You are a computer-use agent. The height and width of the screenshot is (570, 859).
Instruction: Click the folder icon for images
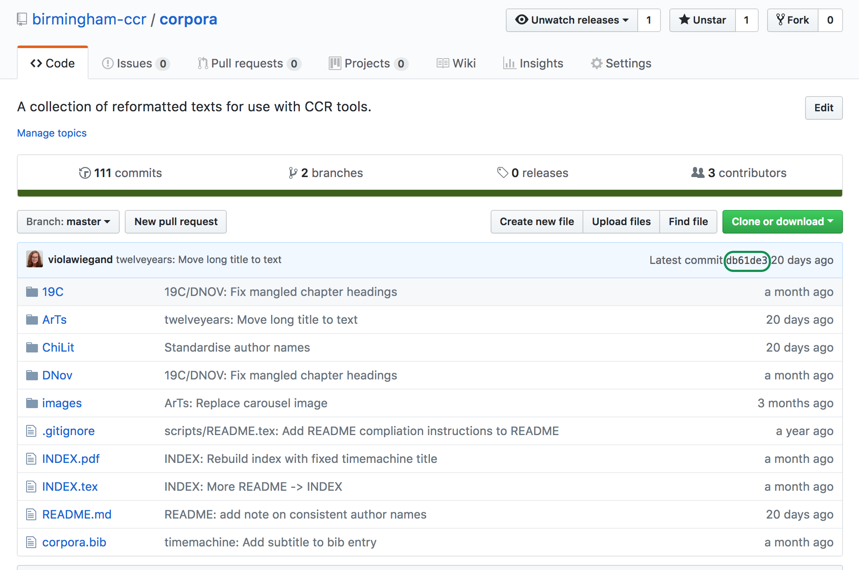pos(32,403)
